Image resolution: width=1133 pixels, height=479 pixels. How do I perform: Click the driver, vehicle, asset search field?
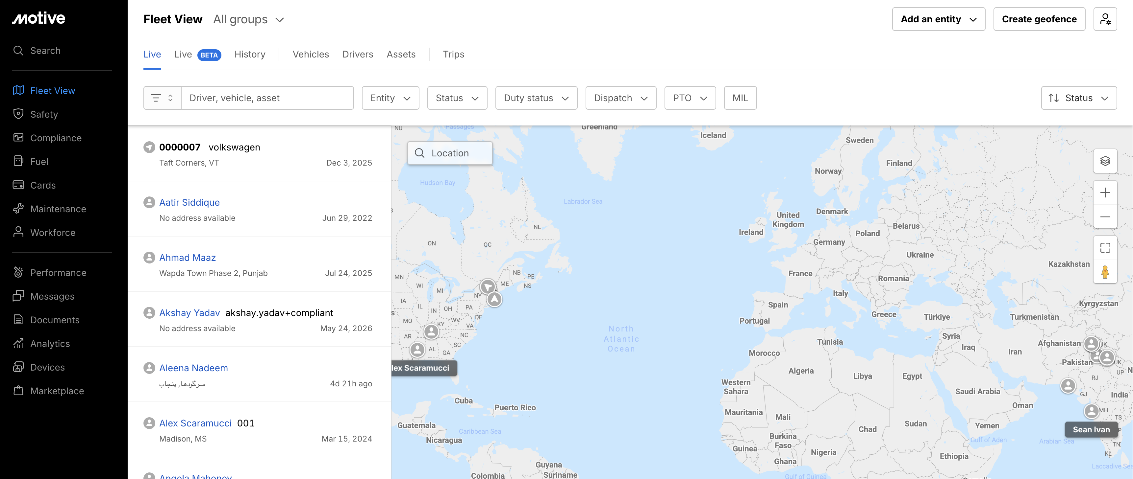coord(267,98)
